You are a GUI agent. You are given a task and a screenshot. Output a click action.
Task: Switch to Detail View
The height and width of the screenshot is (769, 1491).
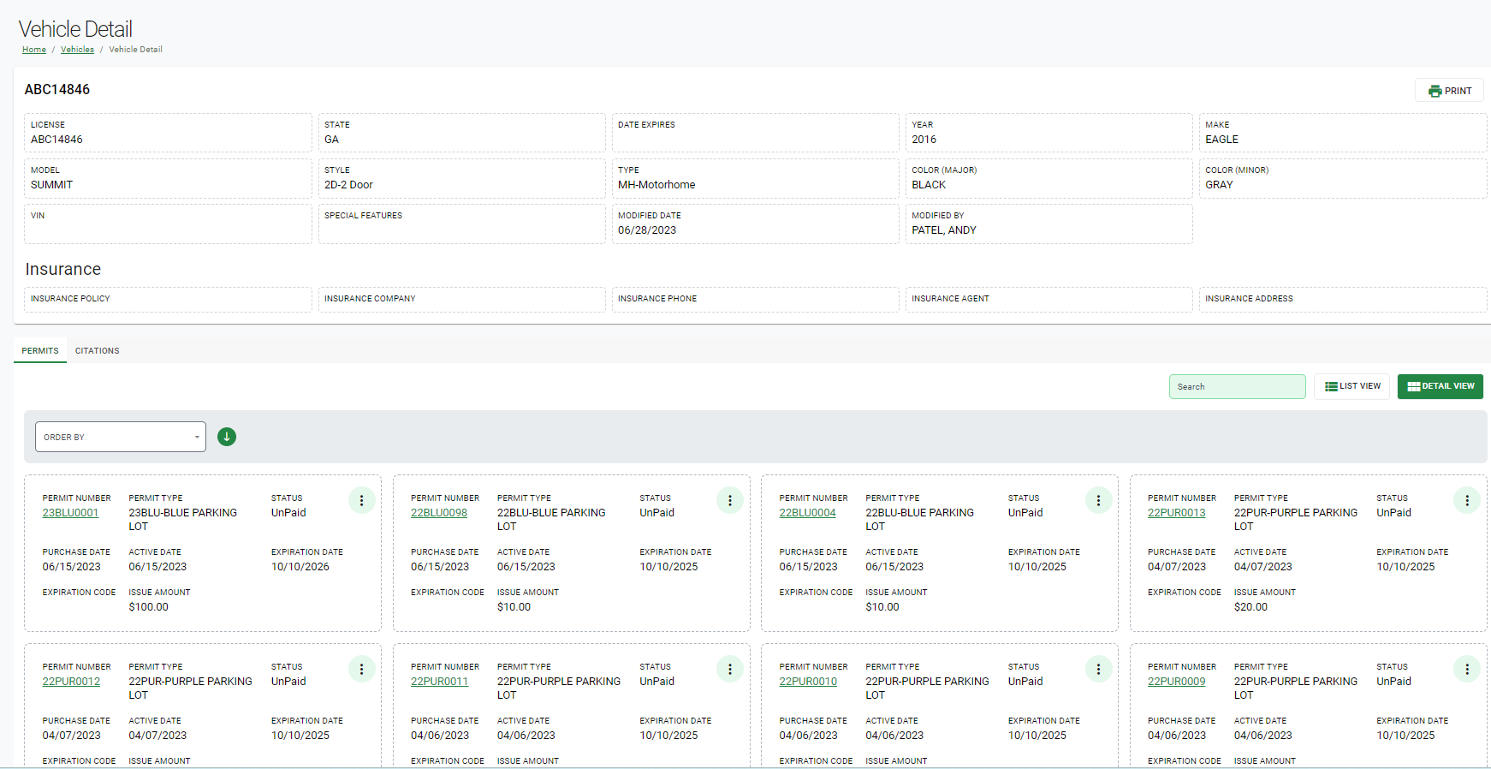[1441, 386]
